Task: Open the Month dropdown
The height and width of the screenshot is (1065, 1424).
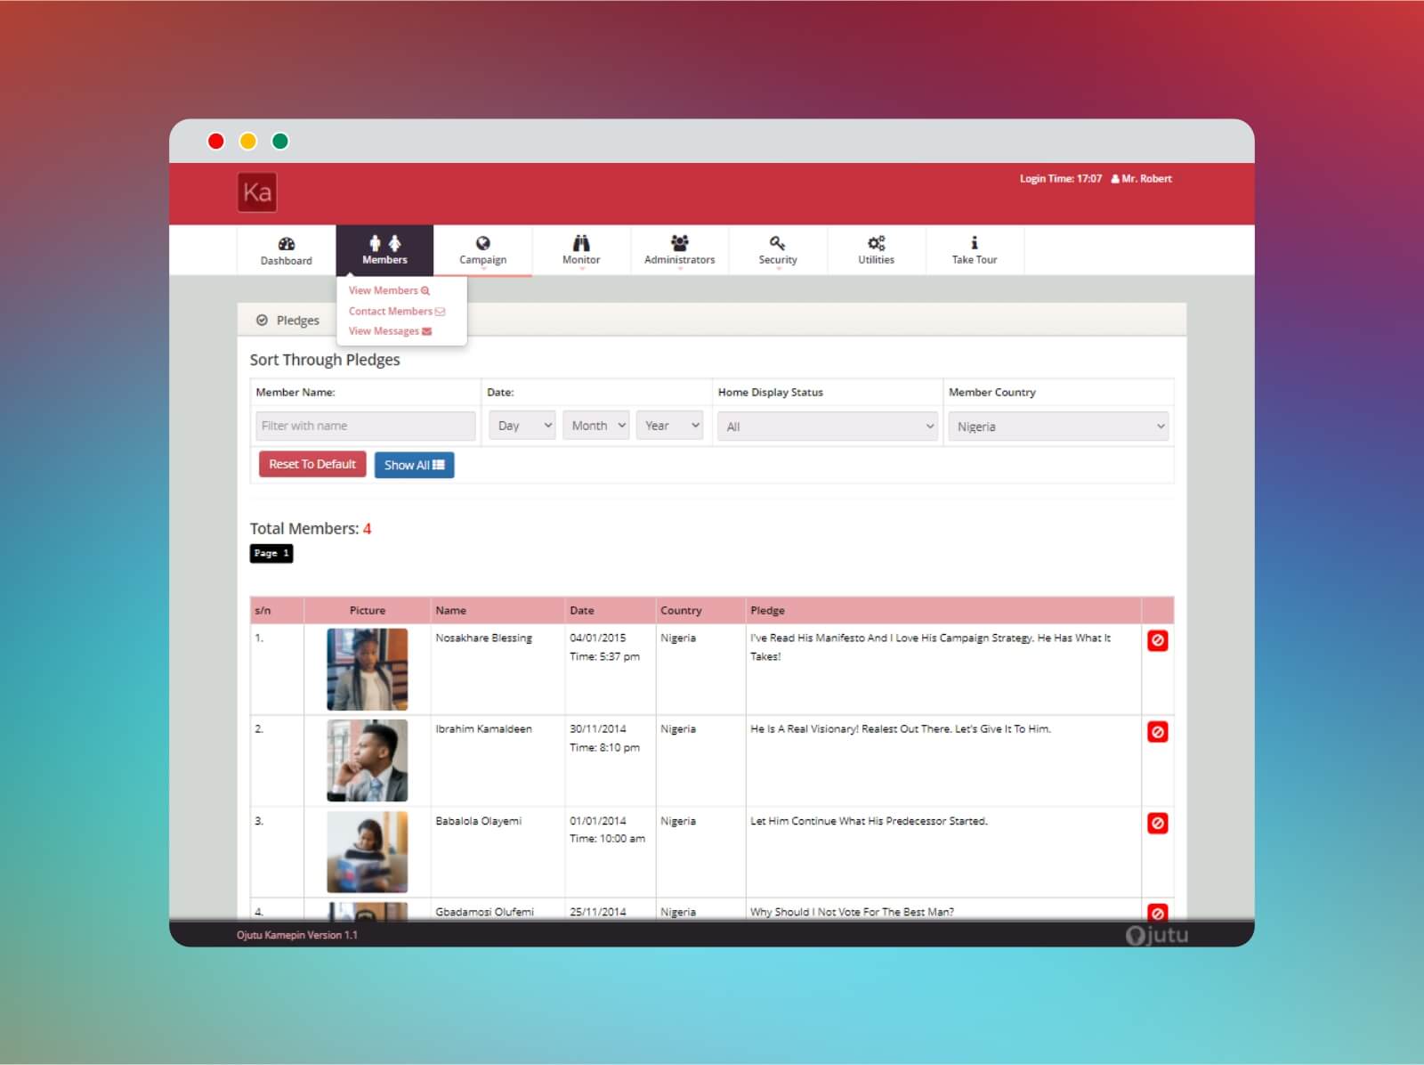Action: pos(596,426)
